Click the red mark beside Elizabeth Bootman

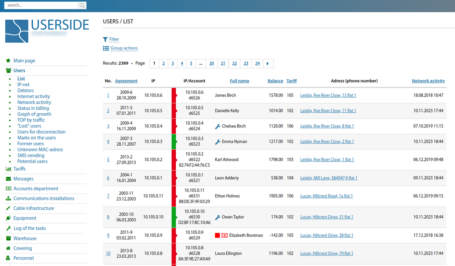pos(217,235)
